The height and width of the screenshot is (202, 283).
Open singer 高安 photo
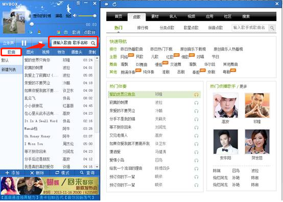coord(225,105)
